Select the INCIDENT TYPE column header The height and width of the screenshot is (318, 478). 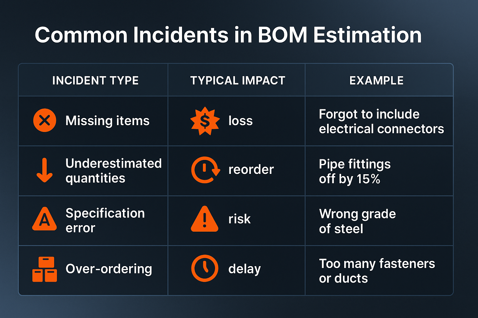[x=95, y=80]
